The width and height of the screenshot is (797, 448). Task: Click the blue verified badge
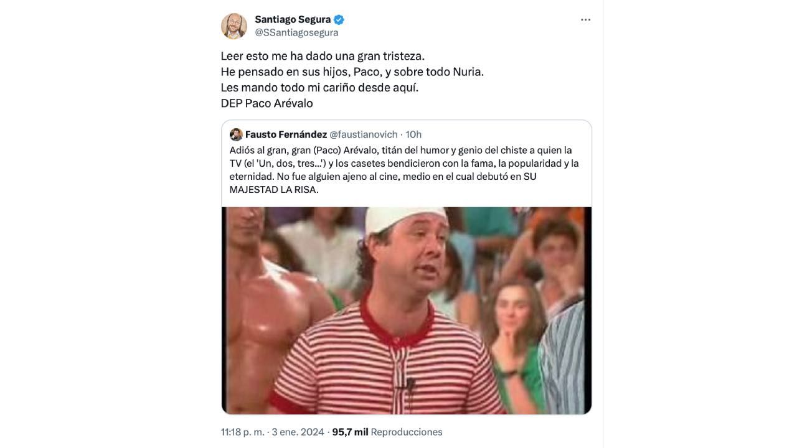(339, 19)
